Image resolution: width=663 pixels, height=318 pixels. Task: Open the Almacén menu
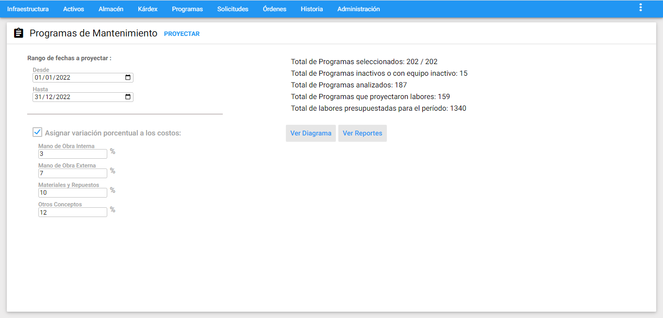click(111, 9)
